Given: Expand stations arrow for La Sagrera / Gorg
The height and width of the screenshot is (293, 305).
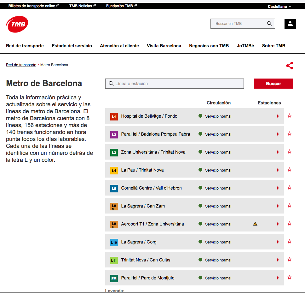Looking at the screenshot, I should [x=278, y=242].
